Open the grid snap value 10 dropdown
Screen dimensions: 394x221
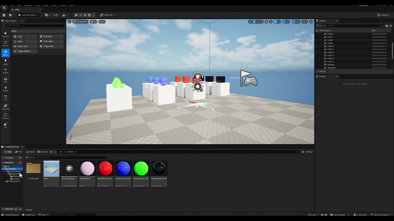tap(279, 22)
